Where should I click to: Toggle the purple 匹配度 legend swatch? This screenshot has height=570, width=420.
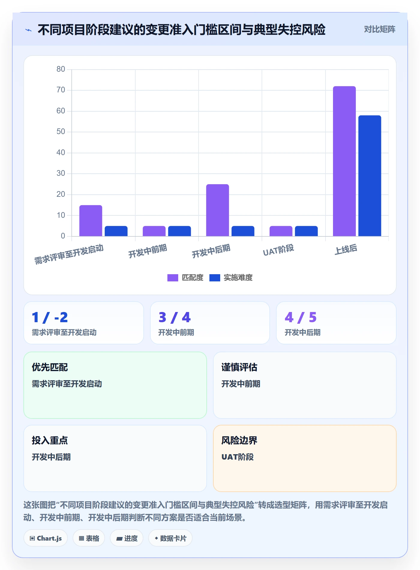tap(173, 278)
